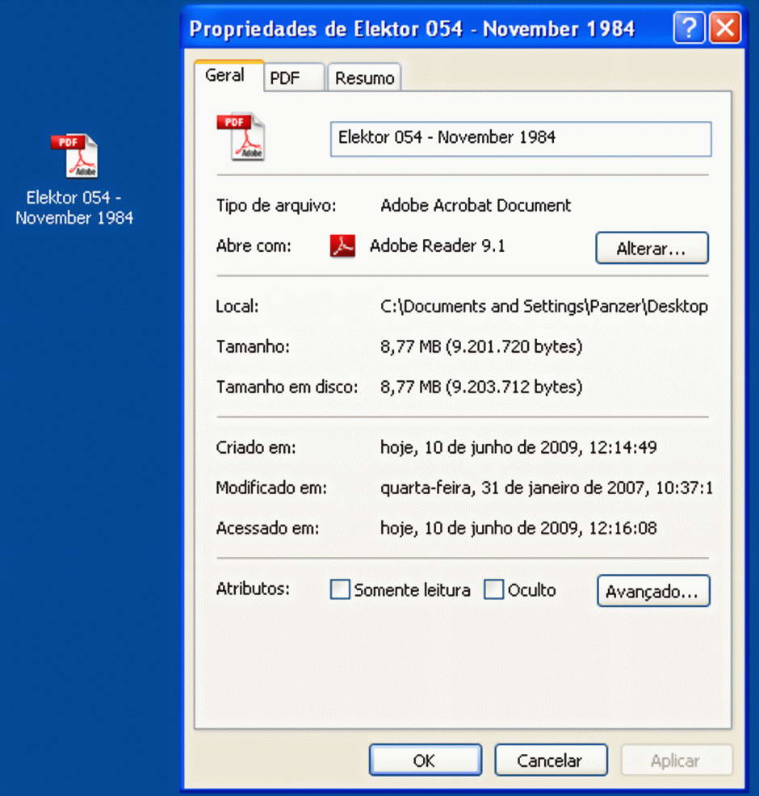
Task: Click the file name input field
Action: click(x=521, y=139)
